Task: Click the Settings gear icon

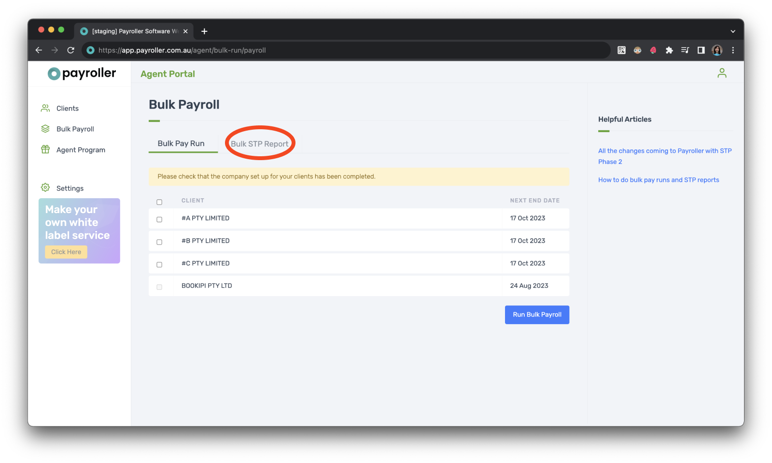Action: [x=45, y=188]
